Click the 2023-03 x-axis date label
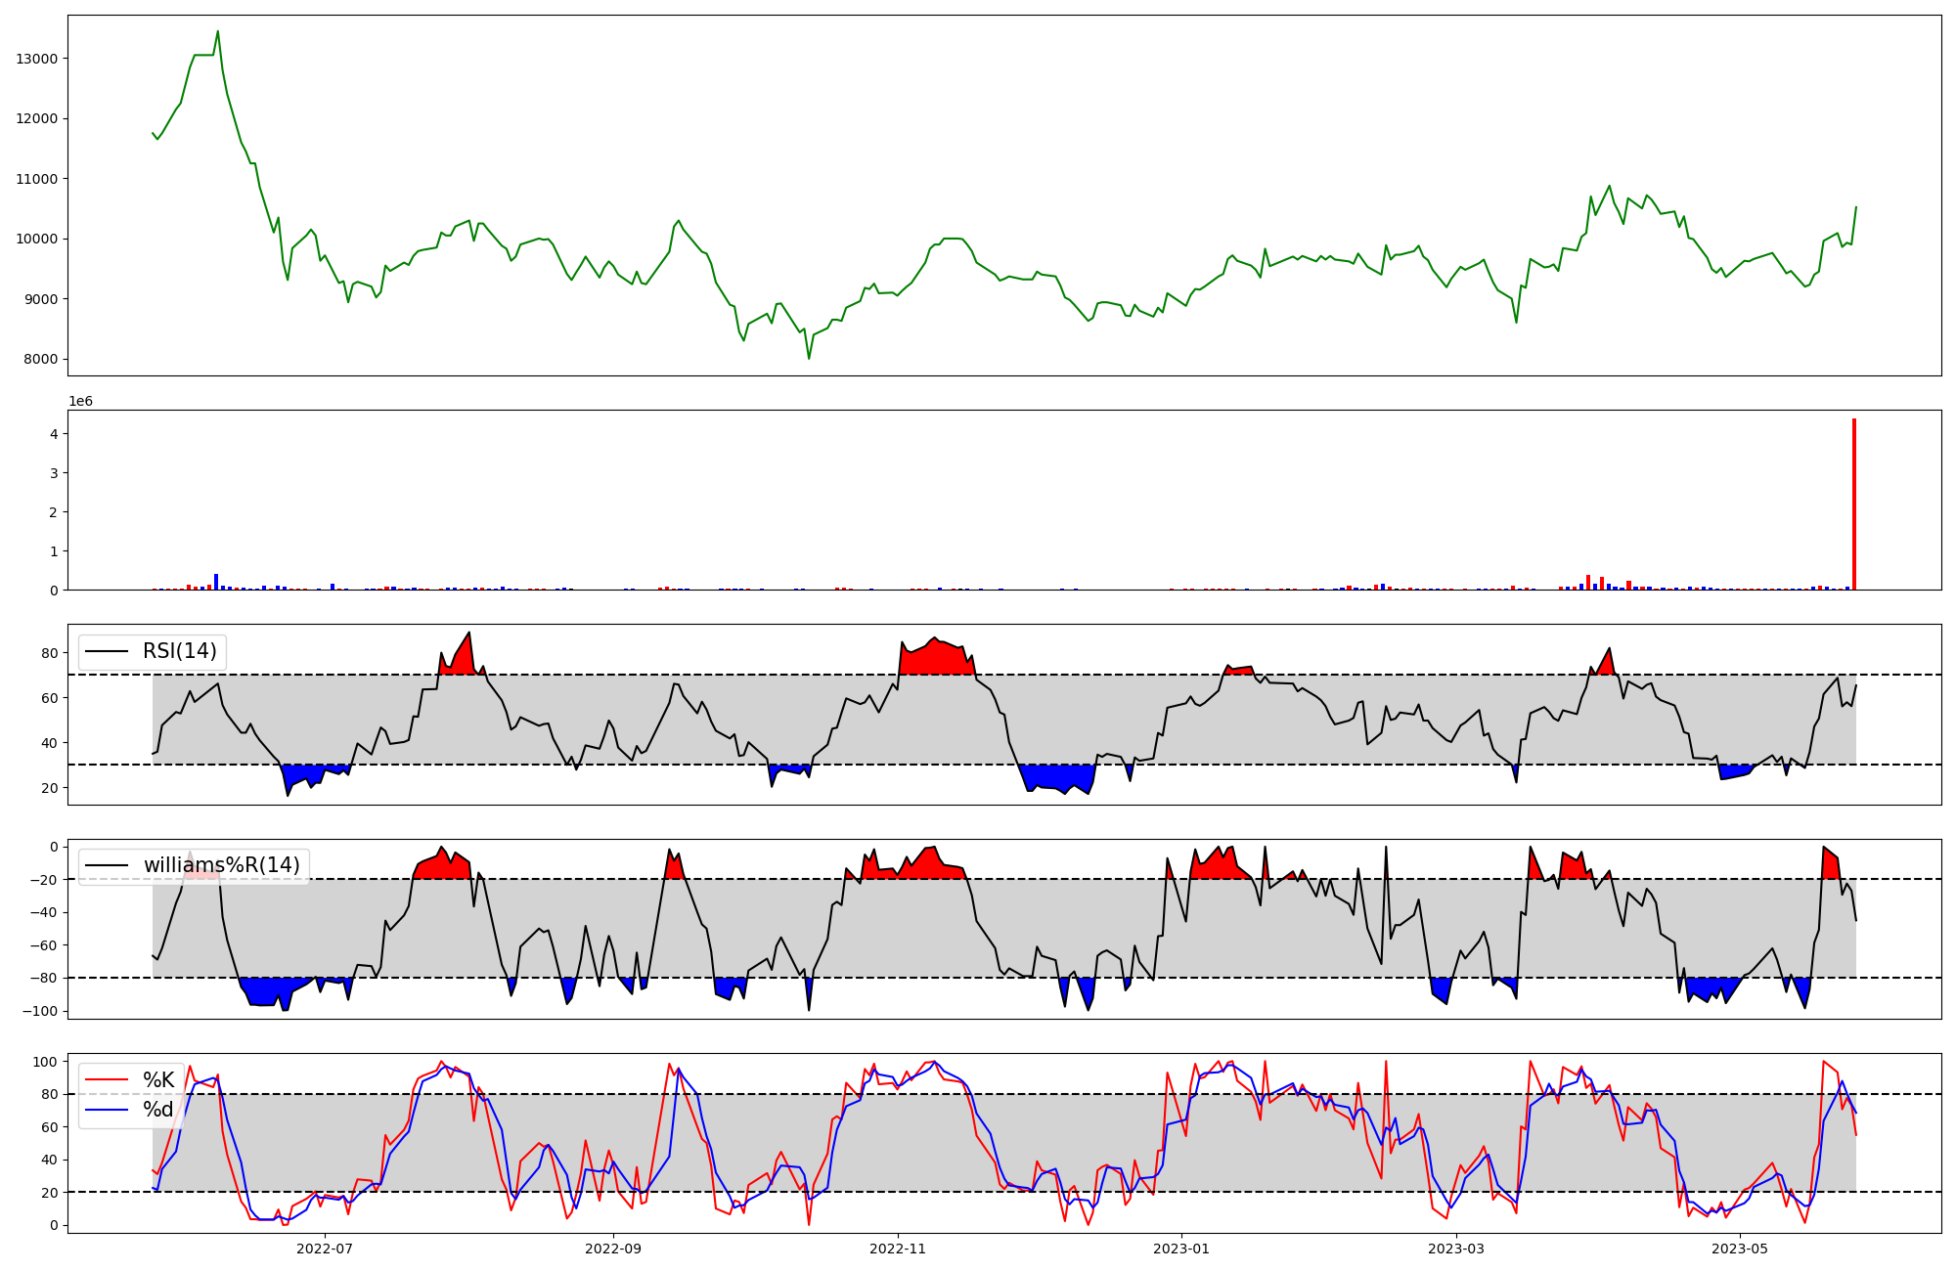The width and height of the screenshot is (1956, 1271). click(x=1456, y=1249)
